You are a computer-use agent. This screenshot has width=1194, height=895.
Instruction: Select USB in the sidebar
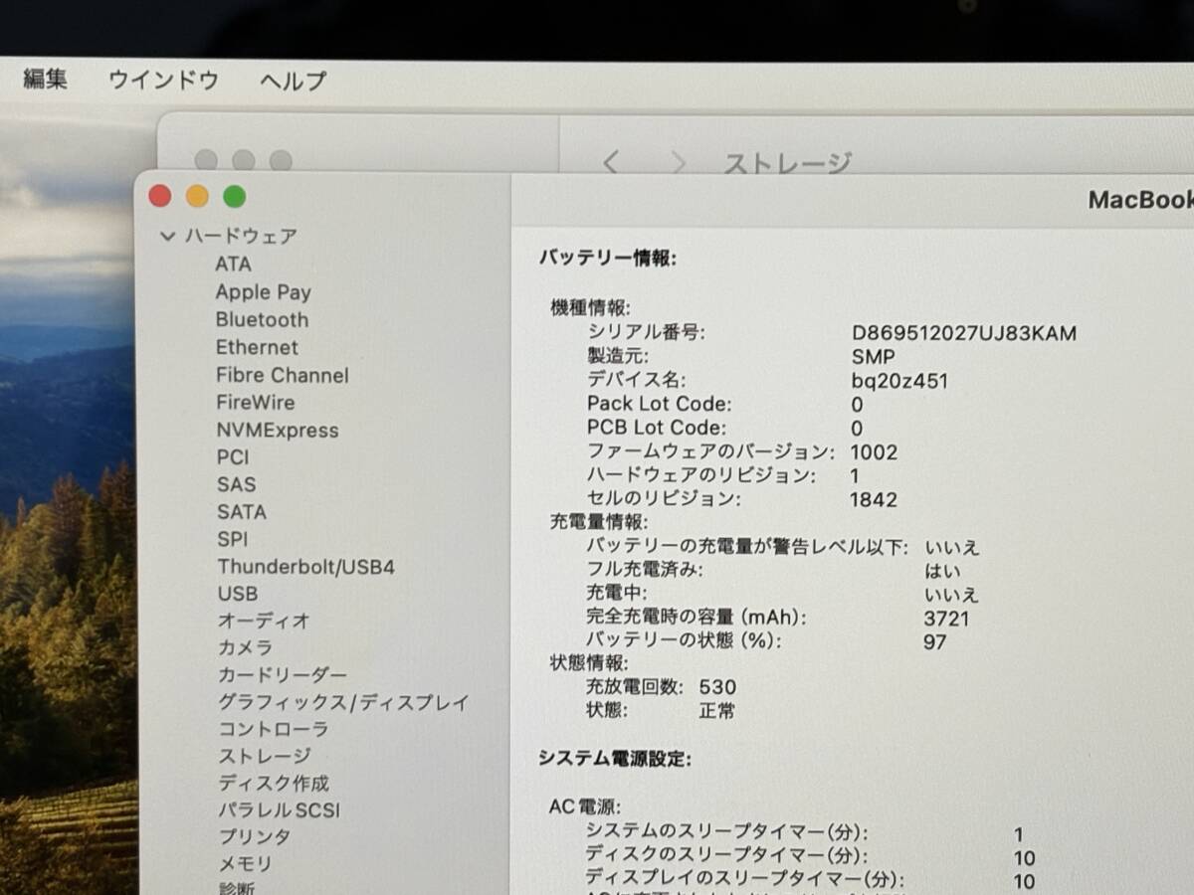tap(238, 594)
